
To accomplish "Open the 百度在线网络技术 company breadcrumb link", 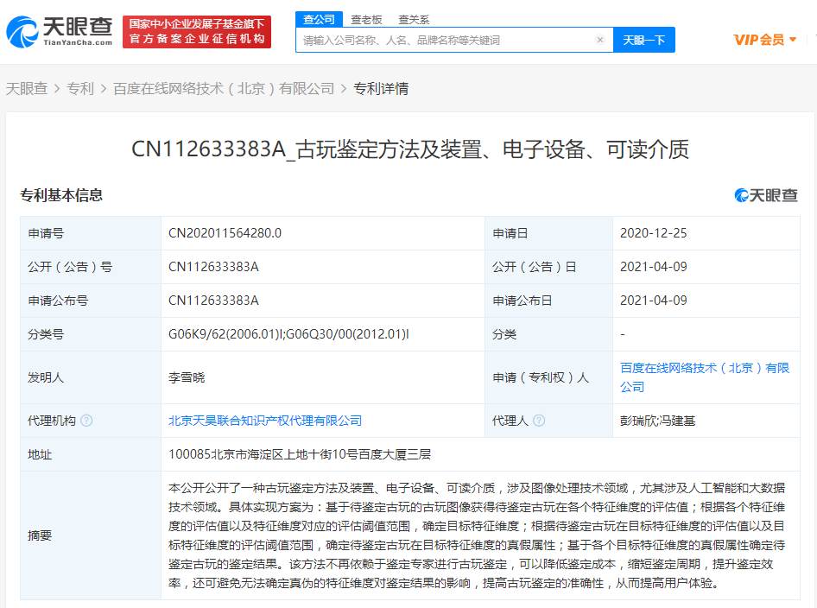I will [x=224, y=88].
